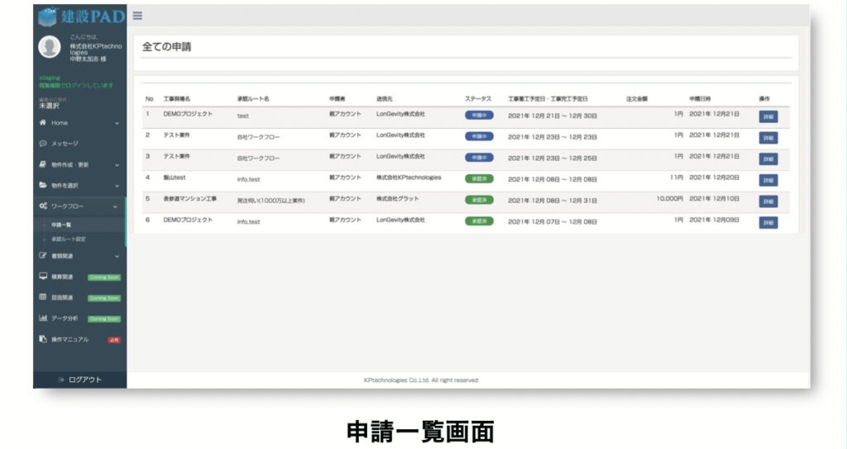This screenshot has height=449, width=847.
Task: Click the hamburger menu icon in the top bar
Action: [136, 15]
